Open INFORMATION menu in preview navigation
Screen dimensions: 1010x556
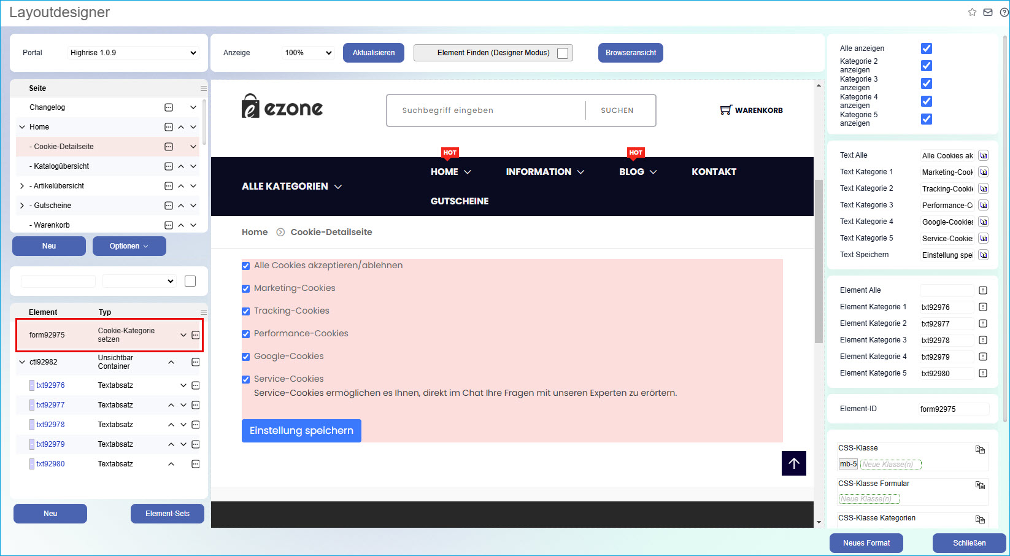pyautogui.click(x=545, y=172)
